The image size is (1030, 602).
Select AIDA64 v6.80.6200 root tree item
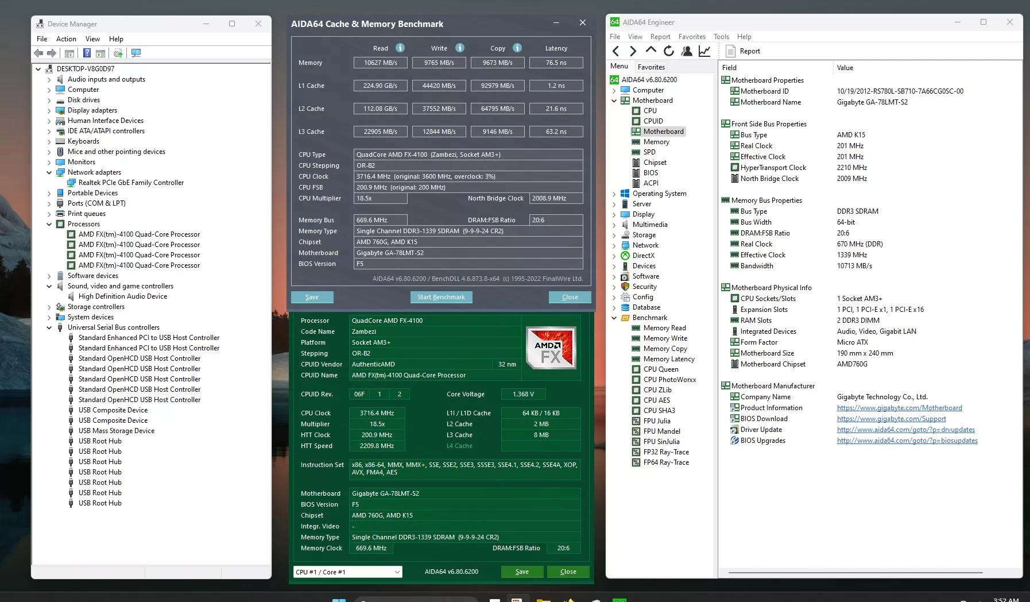(x=649, y=80)
